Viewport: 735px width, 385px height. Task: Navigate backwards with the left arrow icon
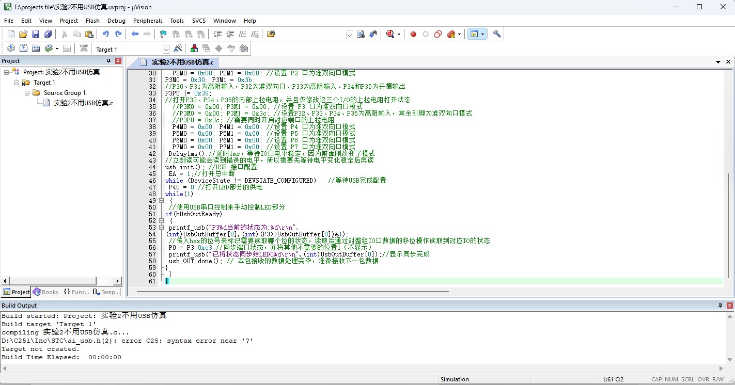135,34
